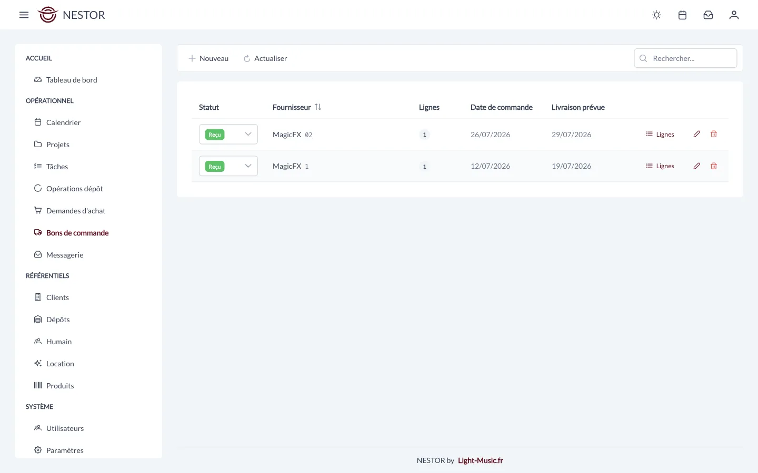Edit the MagicFX 1 order with pencil icon
This screenshot has width=758, height=473.
tap(696, 166)
